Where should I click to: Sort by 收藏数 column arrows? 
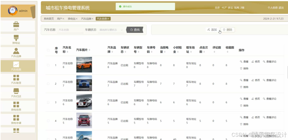[227, 52]
